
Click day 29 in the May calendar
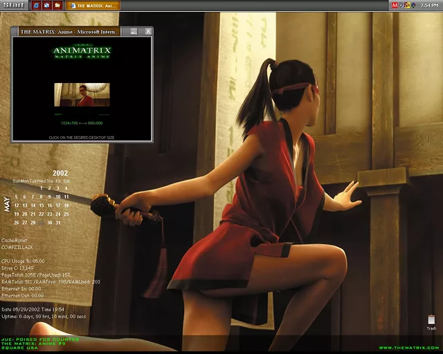tap(42, 223)
